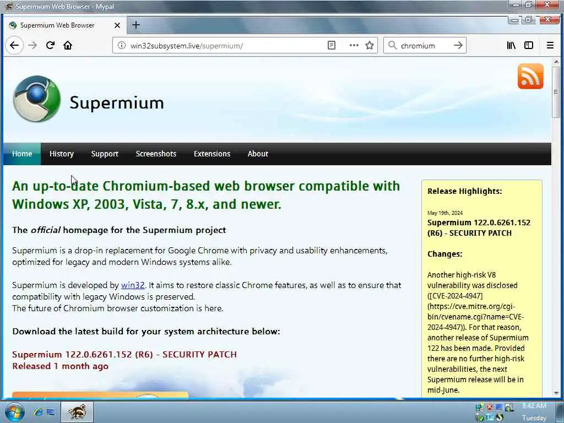The height and width of the screenshot is (423, 564).
Task: Click the forward navigation arrow
Action: tap(32, 45)
